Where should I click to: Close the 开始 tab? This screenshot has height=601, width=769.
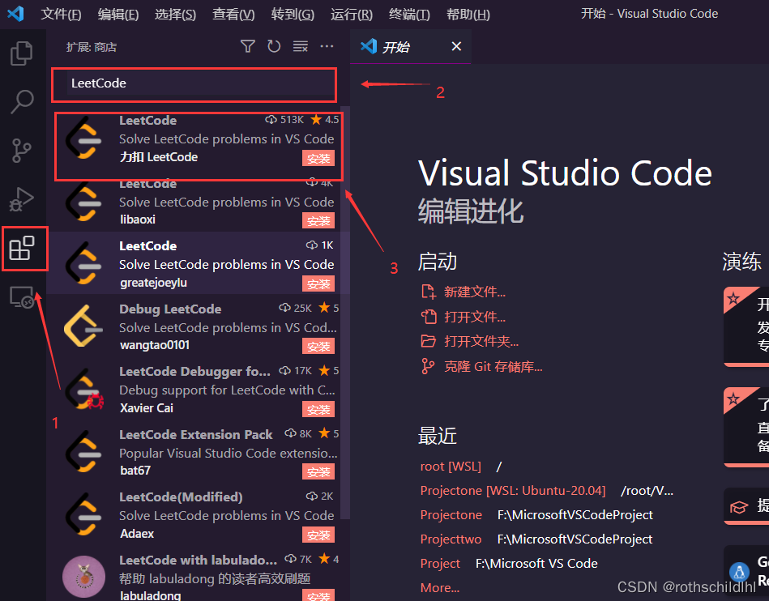pos(456,46)
